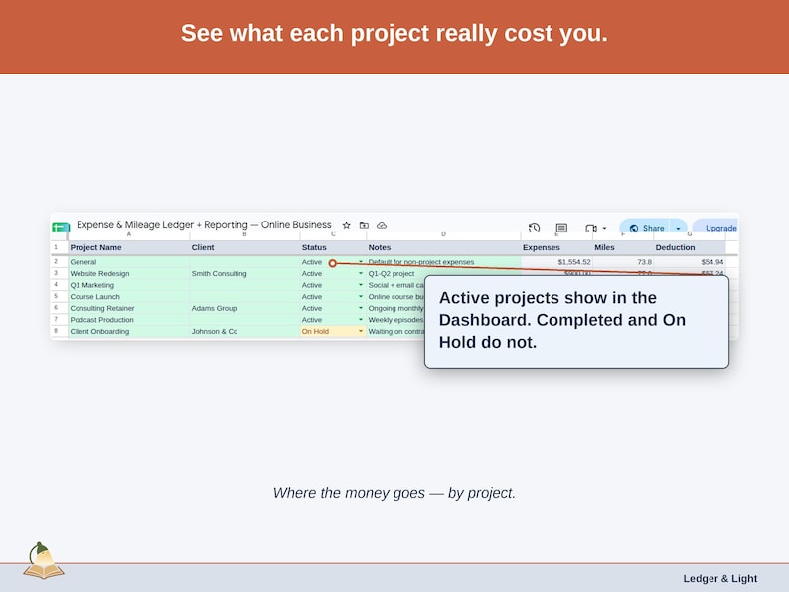Star the Expense & Mileage Ledger document

coord(346,225)
